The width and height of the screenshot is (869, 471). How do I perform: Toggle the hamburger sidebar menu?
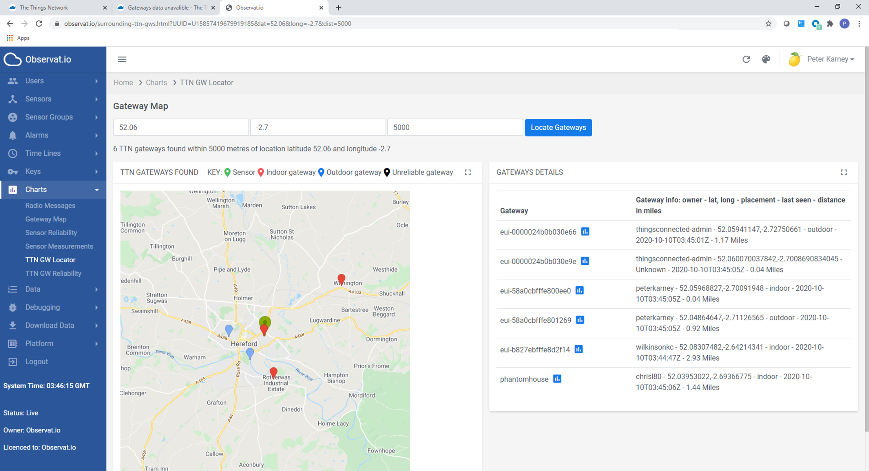tap(122, 59)
